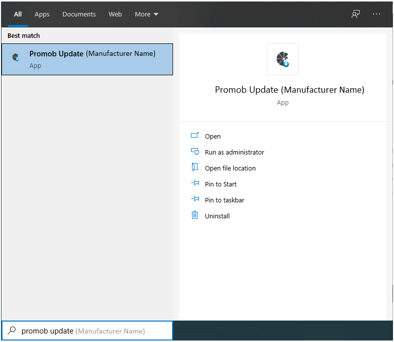The width and height of the screenshot is (394, 342).
Task: Open the three-dot options menu
Action: (x=376, y=14)
